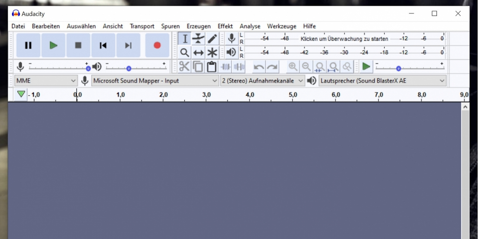Open the Transport menu
The image size is (478, 239).
click(x=142, y=26)
